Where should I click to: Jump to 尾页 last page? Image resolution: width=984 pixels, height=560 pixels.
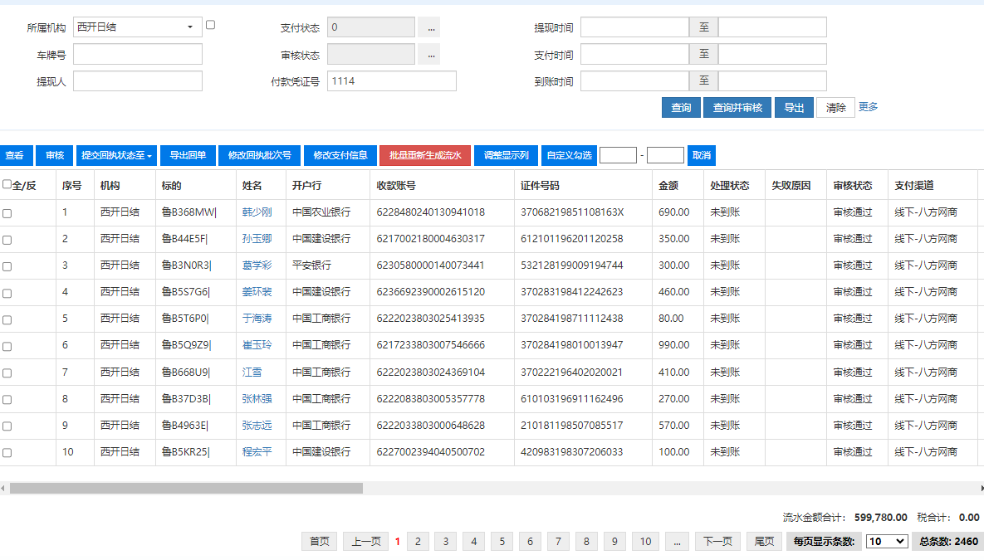(764, 541)
